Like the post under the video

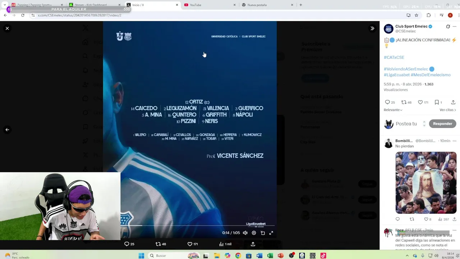[x=190, y=244]
